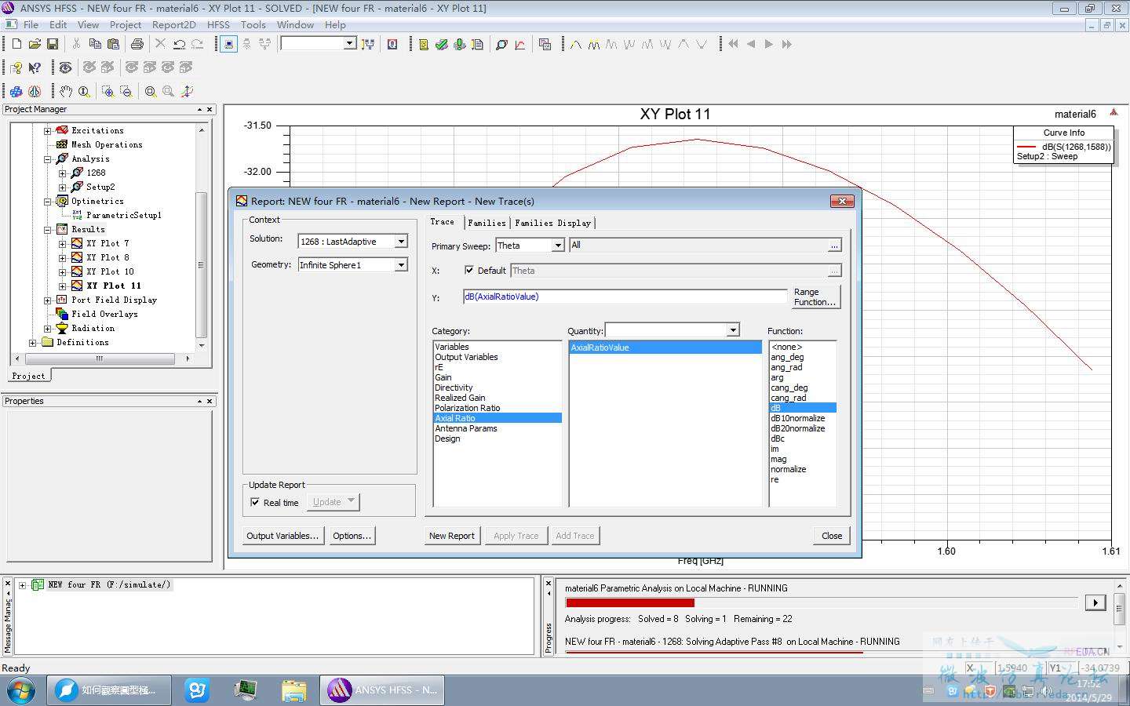Click the zoom-in region magnifier icon

click(108, 91)
